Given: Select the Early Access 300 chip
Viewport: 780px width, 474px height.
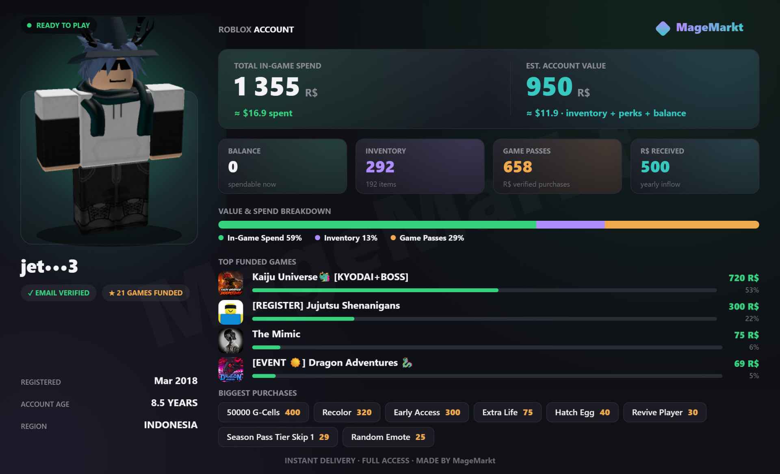Looking at the screenshot, I should (x=427, y=412).
